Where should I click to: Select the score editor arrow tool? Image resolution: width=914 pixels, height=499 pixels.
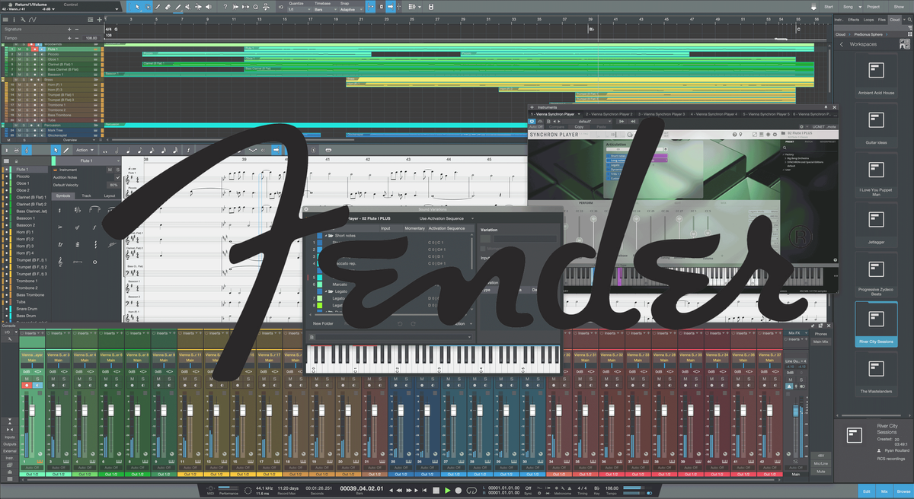click(56, 150)
